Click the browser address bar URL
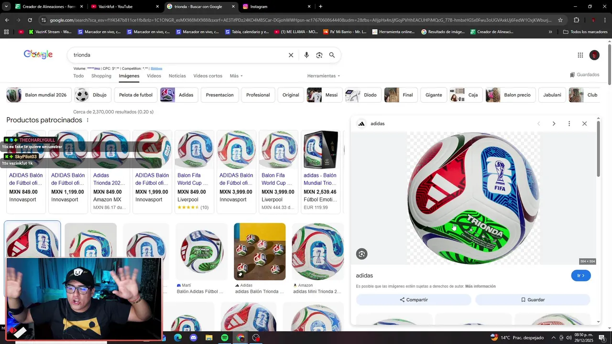612x344 pixels. click(x=300, y=20)
